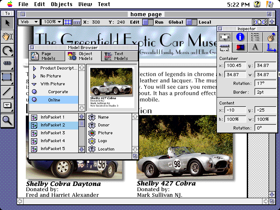
Task: Select the Online model radio bullet
Action: [34, 100]
